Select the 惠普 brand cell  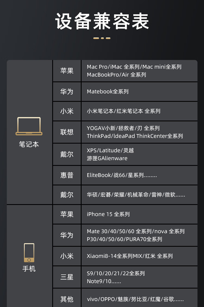[x=67, y=175]
